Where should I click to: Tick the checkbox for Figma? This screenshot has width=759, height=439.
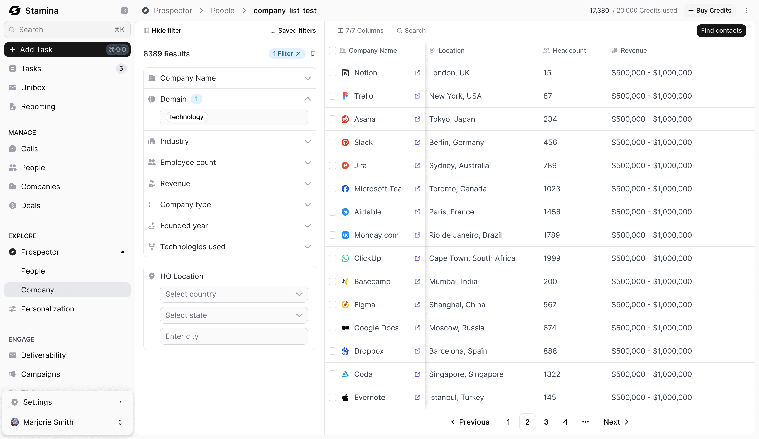point(333,305)
